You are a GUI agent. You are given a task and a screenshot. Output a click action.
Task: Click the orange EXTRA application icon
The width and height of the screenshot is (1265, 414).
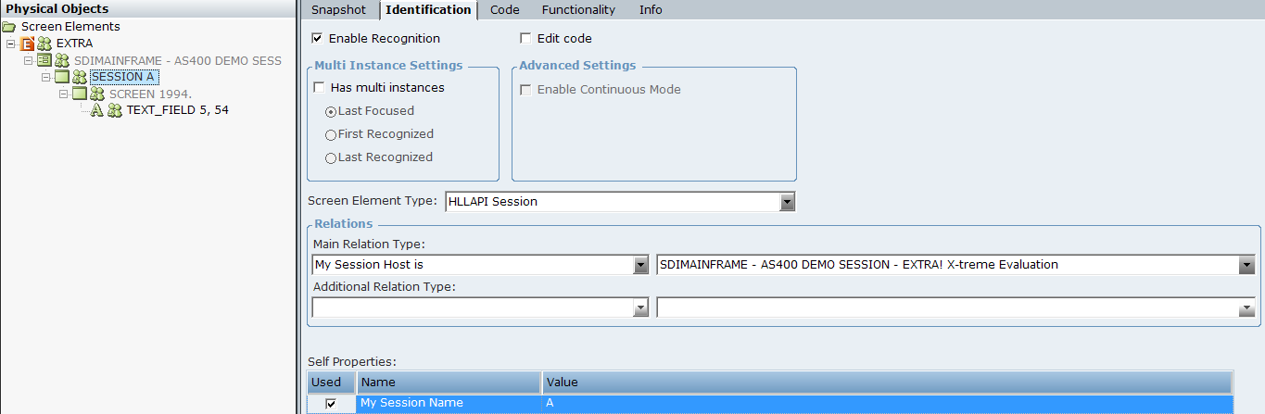point(28,44)
